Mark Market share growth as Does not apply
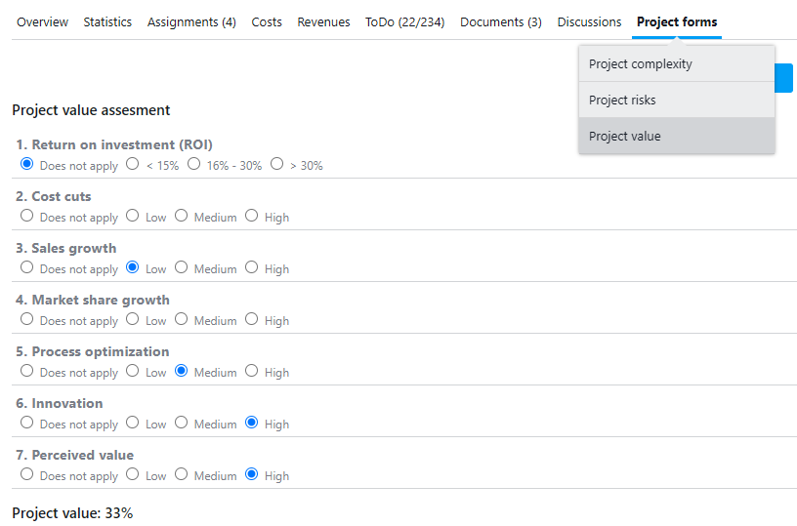This screenshot has width=797, height=526. coord(27,319)
